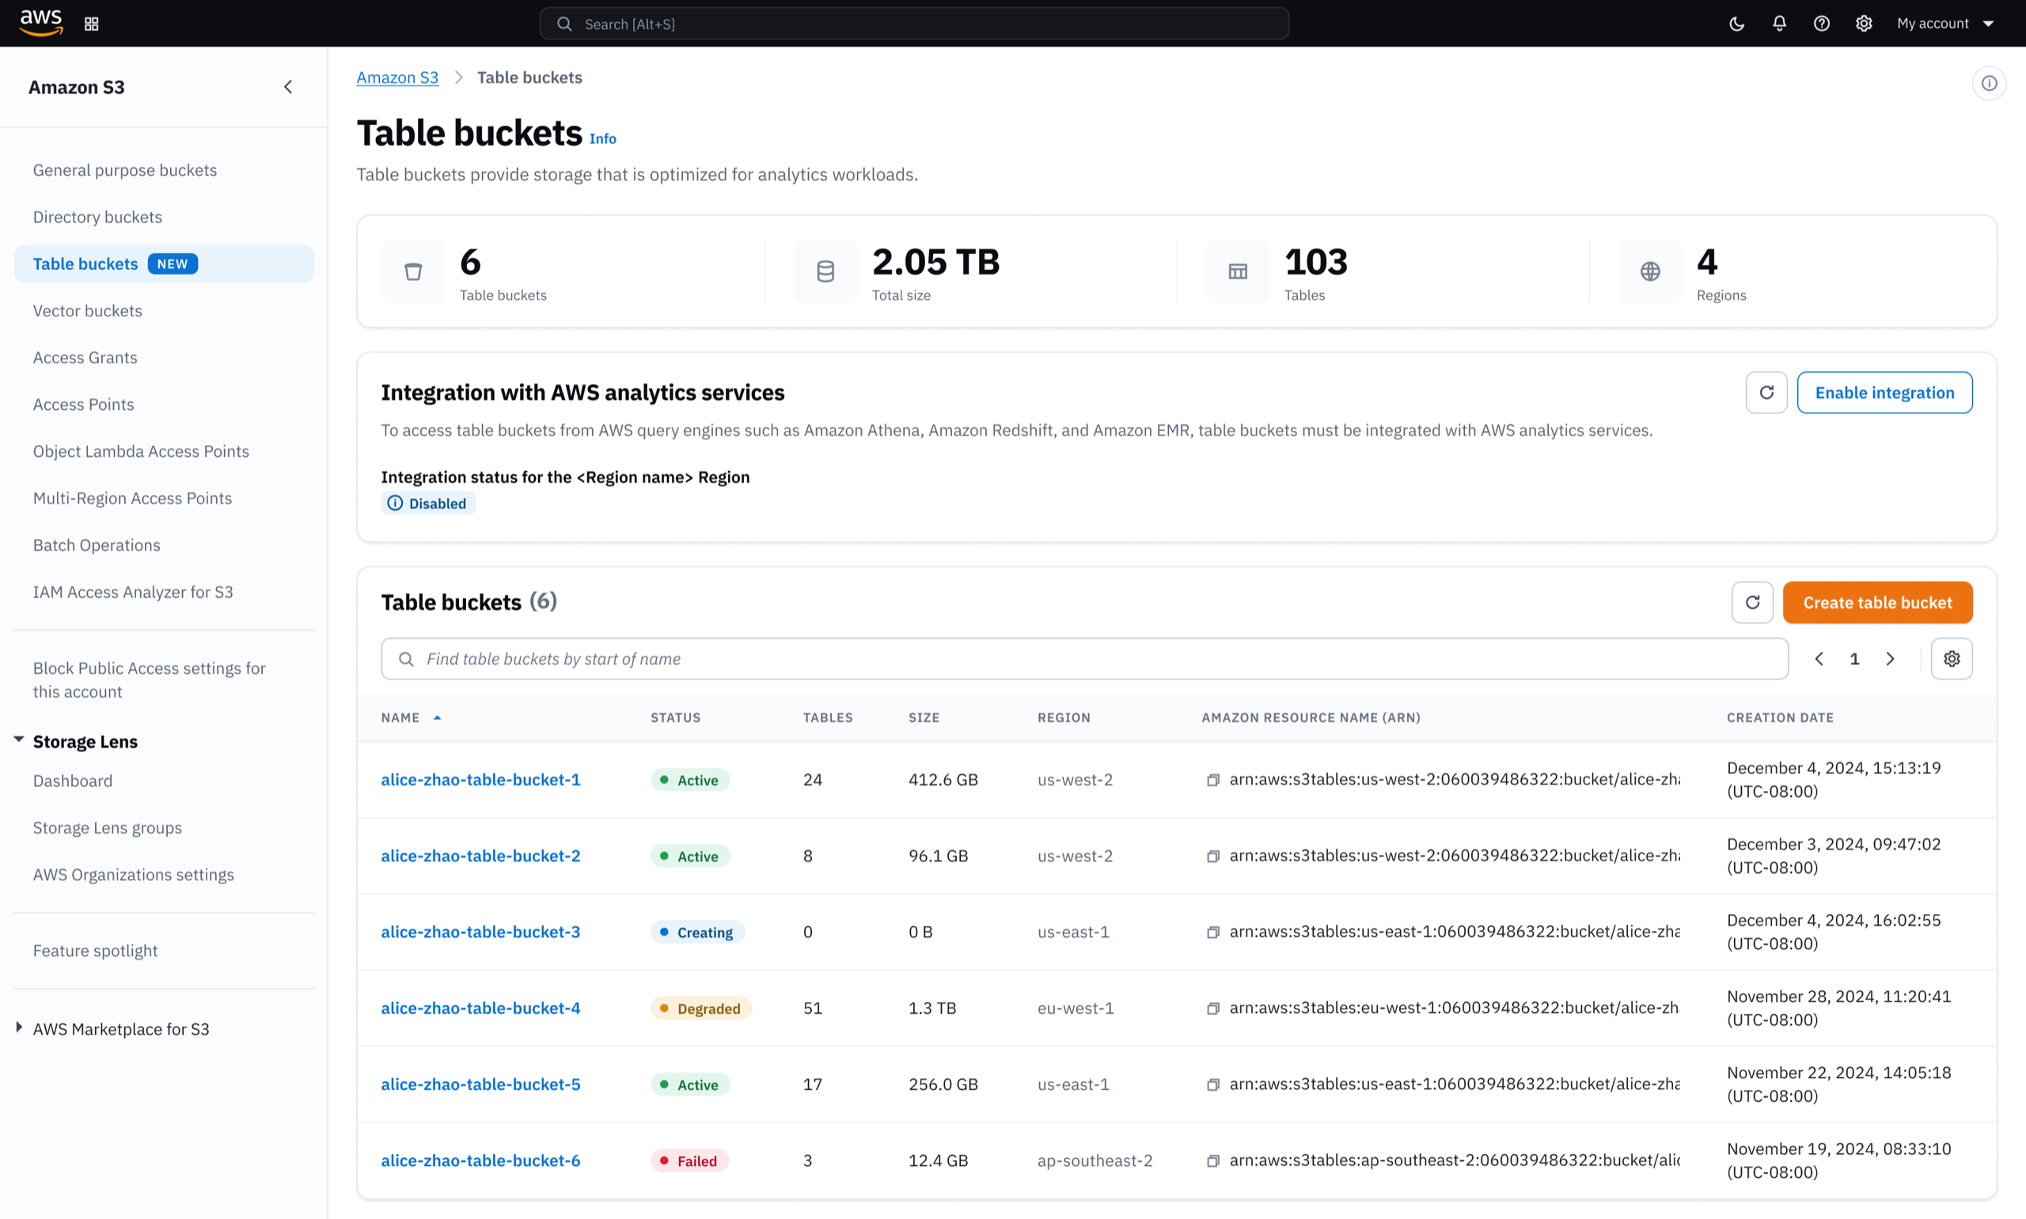Viewport: 2026px width, 1219px height.
Task: Copy ARN of alice-zhao-table-bucket-3
Action: (x=1212, y=932)
